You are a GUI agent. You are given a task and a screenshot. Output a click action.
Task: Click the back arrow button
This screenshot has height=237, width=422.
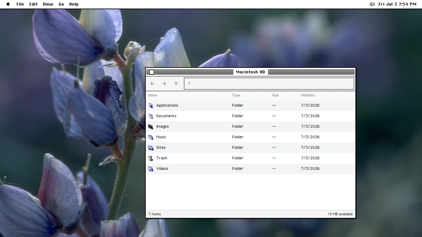click(152, 84)
